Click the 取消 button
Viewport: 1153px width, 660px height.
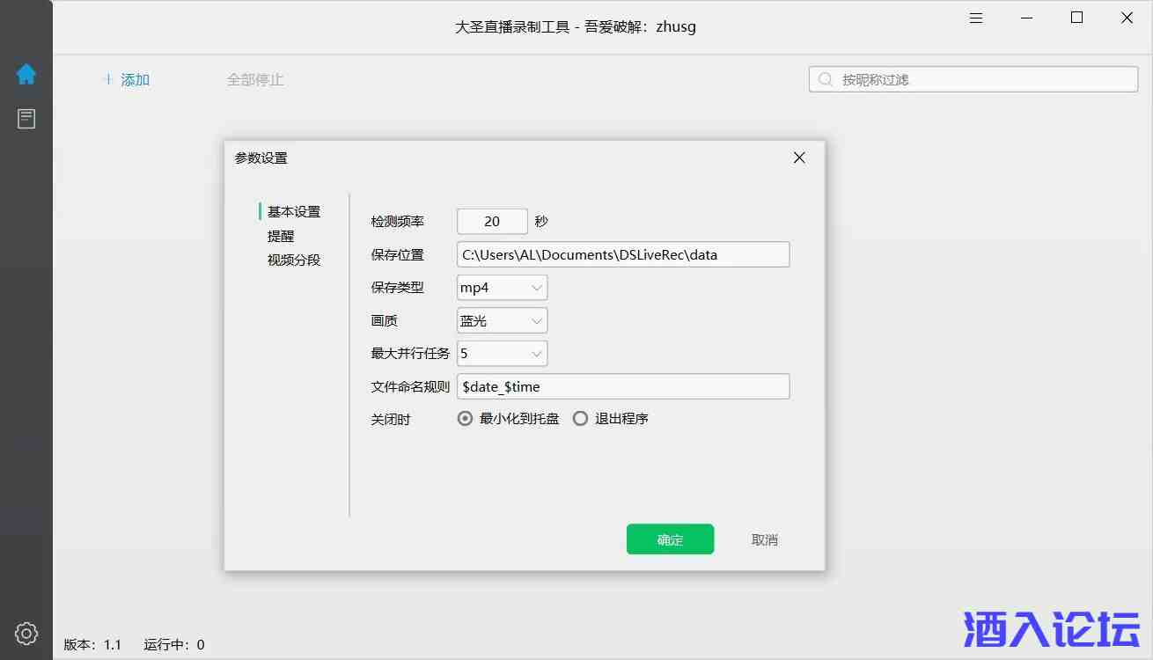pos(765,539)
